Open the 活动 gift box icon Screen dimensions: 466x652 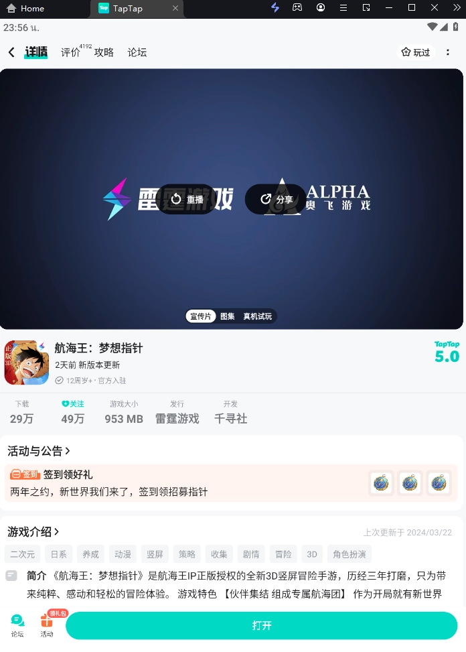coord(46,625)
